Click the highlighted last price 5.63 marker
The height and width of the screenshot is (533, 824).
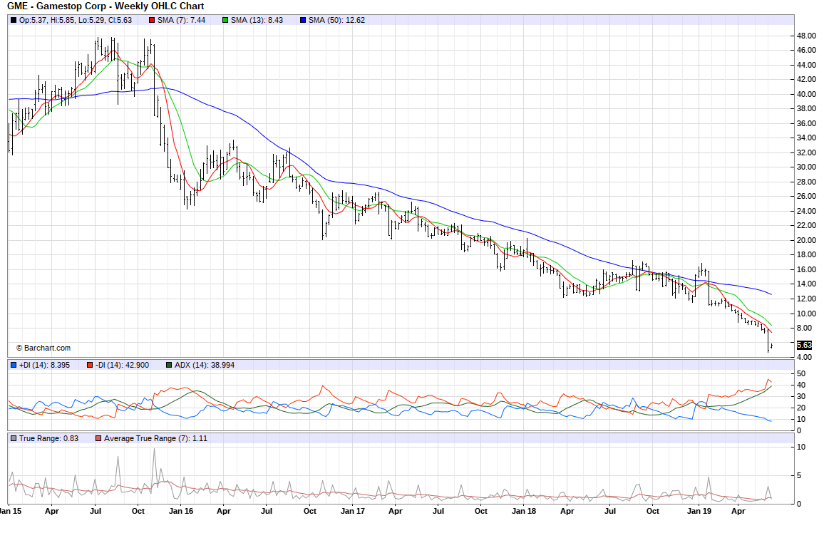click(x=804, y=345)
